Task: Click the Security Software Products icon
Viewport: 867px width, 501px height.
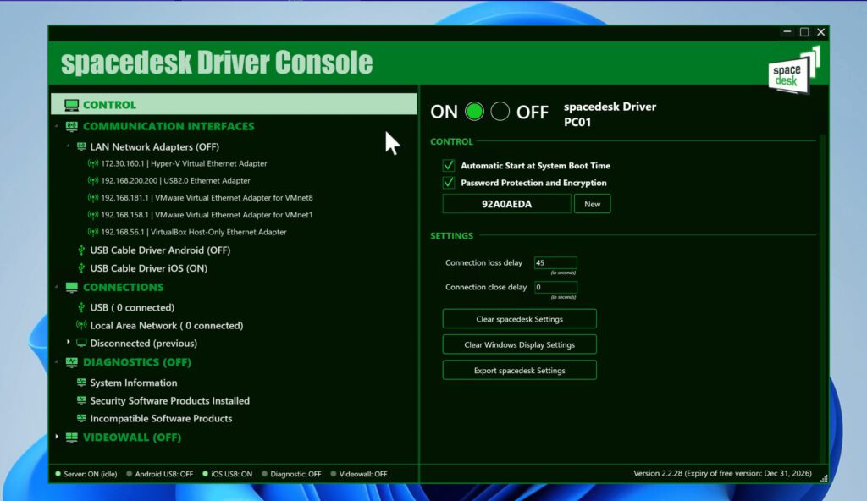Action: tap(81, 400)
